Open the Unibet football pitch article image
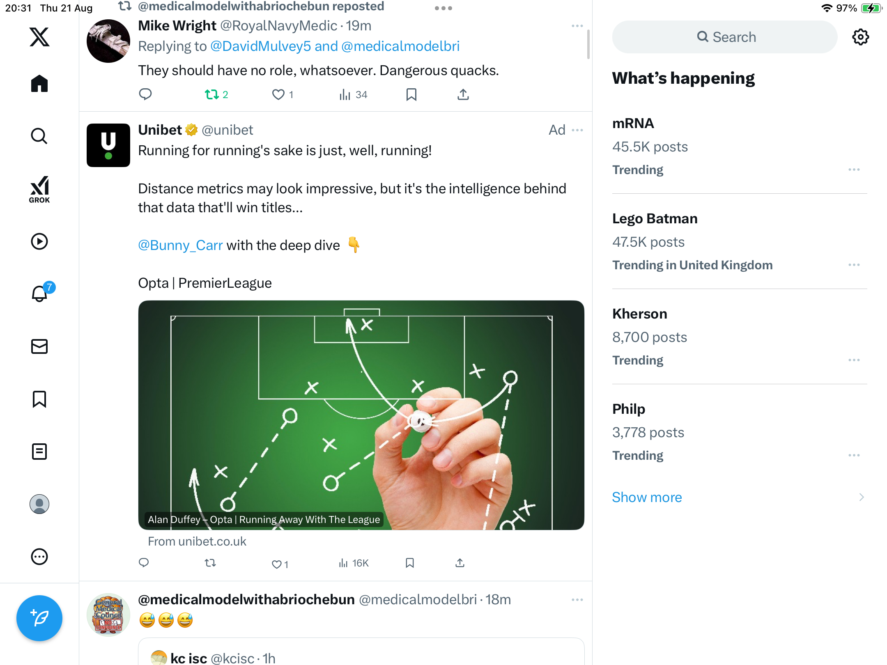This screenshot has width=887, height=665. point(361,415)
